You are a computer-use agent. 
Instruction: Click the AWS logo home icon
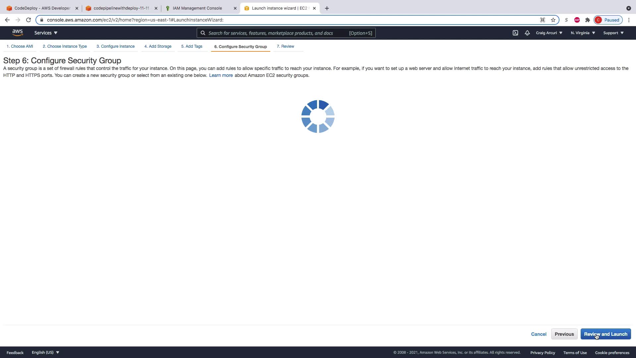(x=18, y=32)
